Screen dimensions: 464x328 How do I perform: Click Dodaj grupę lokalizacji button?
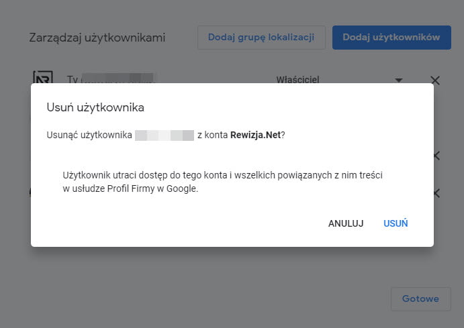click(261, 38)
